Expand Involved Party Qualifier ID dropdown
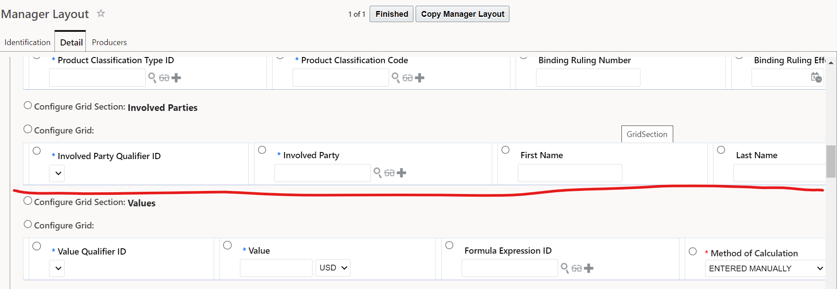 pos(58,173)
